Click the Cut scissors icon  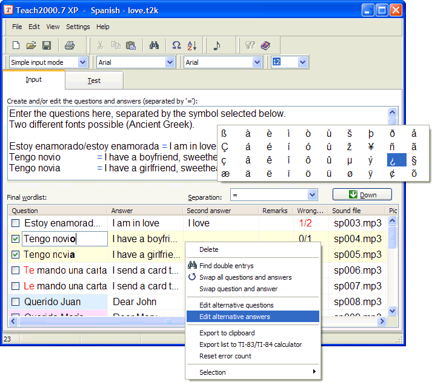pyautogui.click(x=101, y=45)
